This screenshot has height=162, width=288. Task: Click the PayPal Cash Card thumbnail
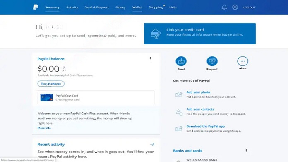[47, 97]
